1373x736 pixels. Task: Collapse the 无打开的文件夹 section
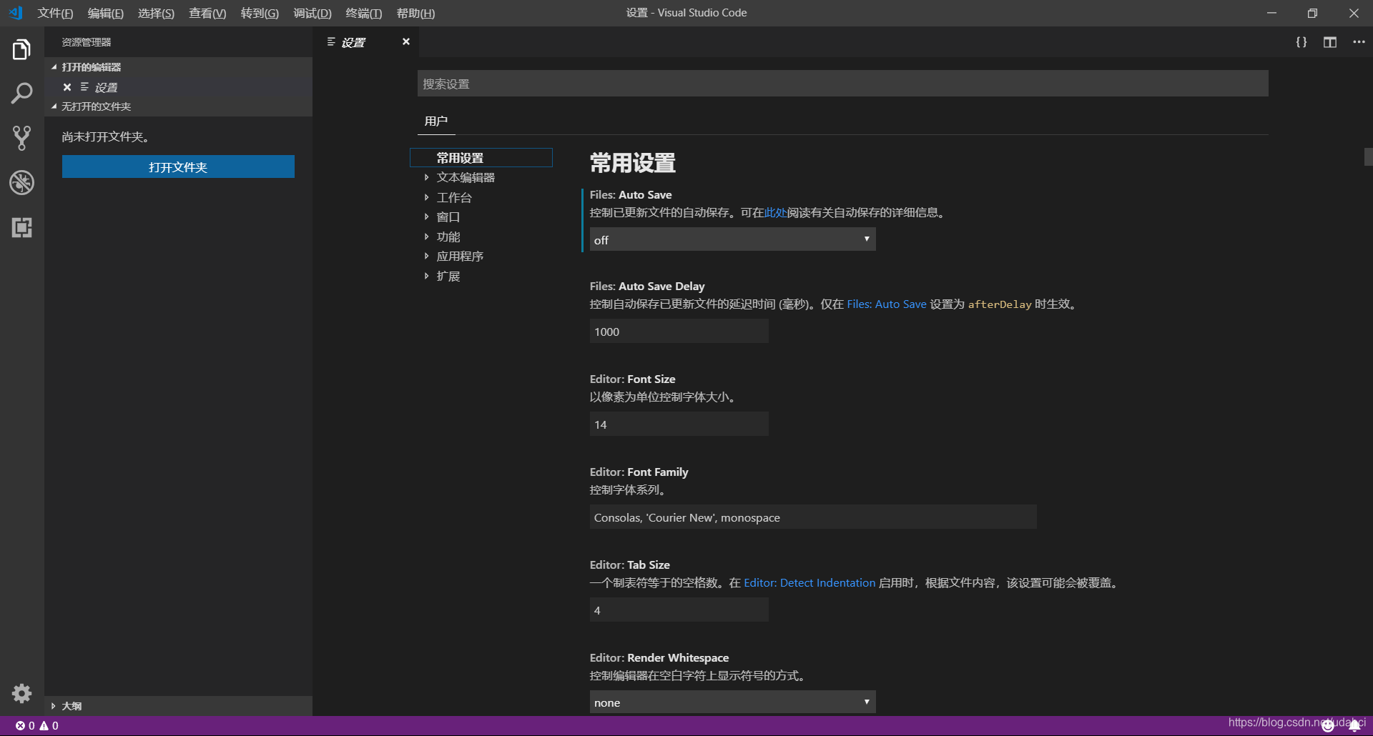pos(179,106)
